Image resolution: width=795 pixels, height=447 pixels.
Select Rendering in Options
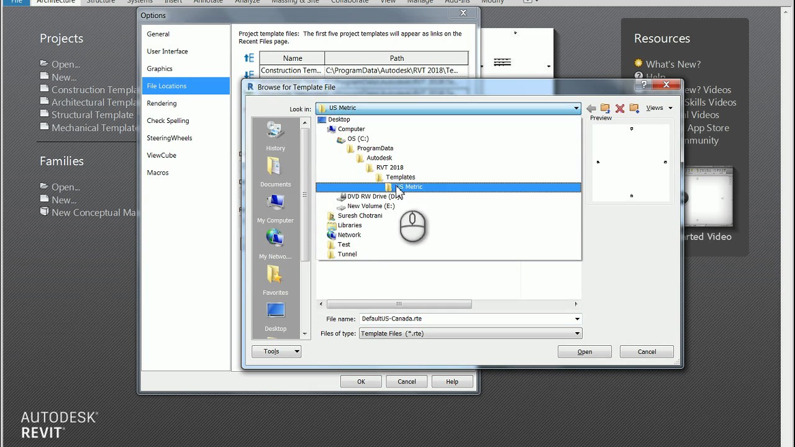186,104
